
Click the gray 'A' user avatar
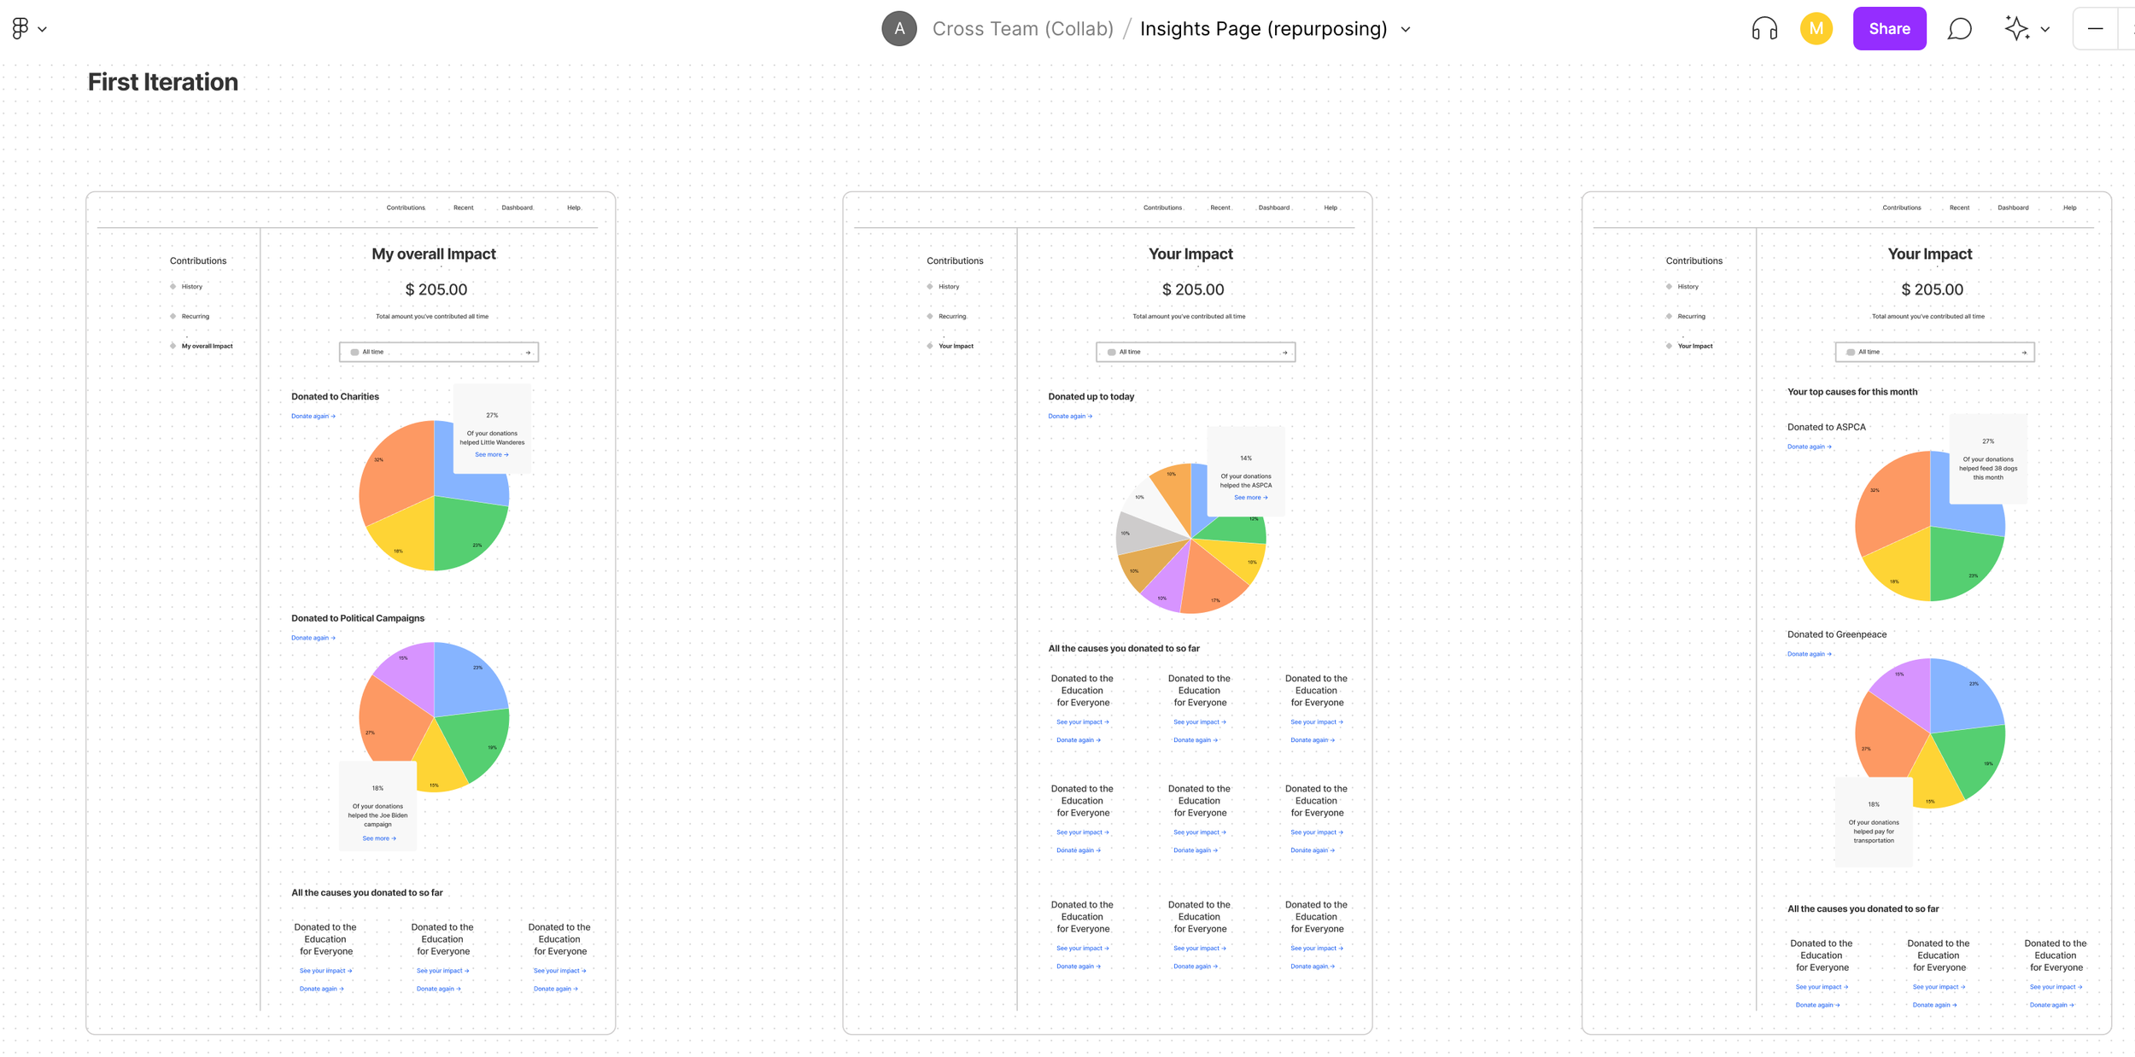click(x=898, y=29)
